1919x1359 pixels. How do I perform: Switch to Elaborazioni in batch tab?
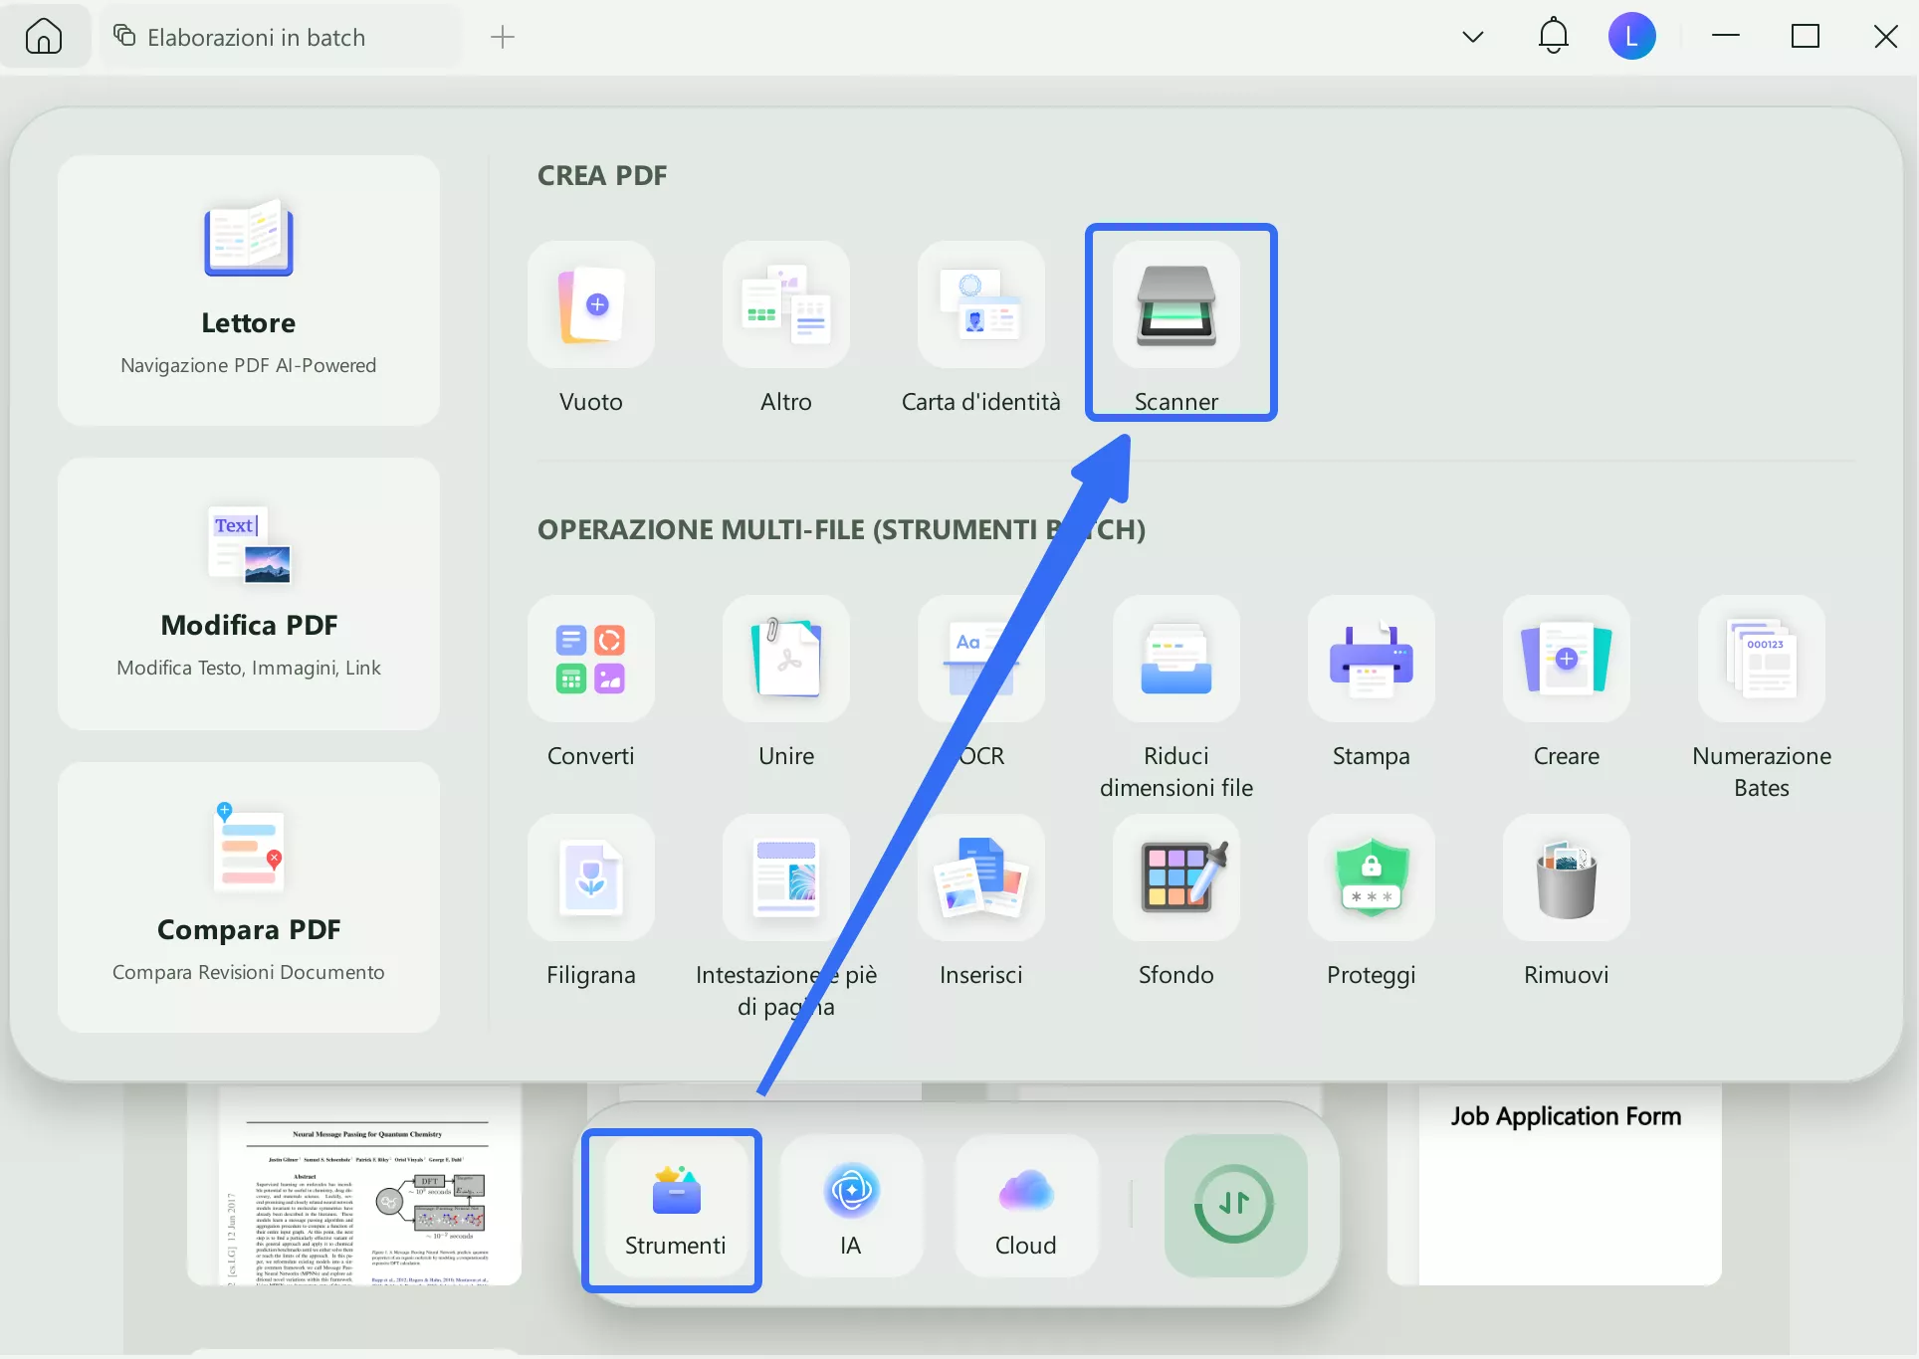coord(256,38)
